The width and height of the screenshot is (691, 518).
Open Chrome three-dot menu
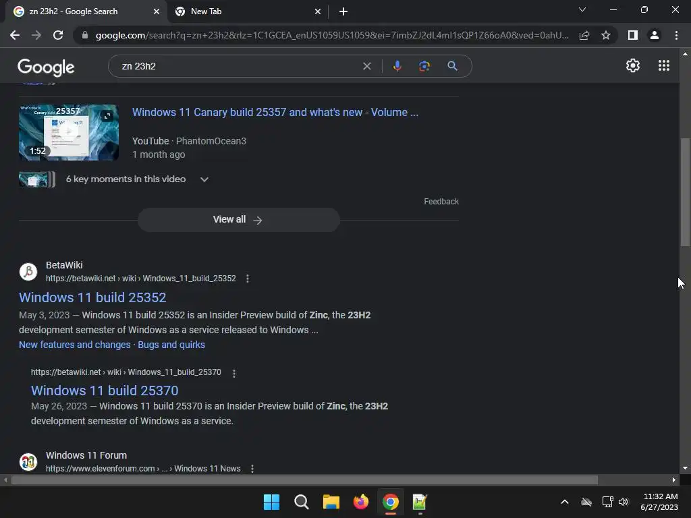tap(676, 35)
